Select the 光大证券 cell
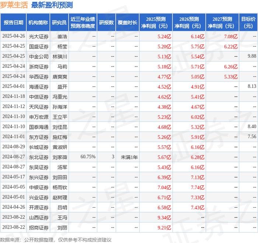The image size is (258, 243). click(39, 37)
